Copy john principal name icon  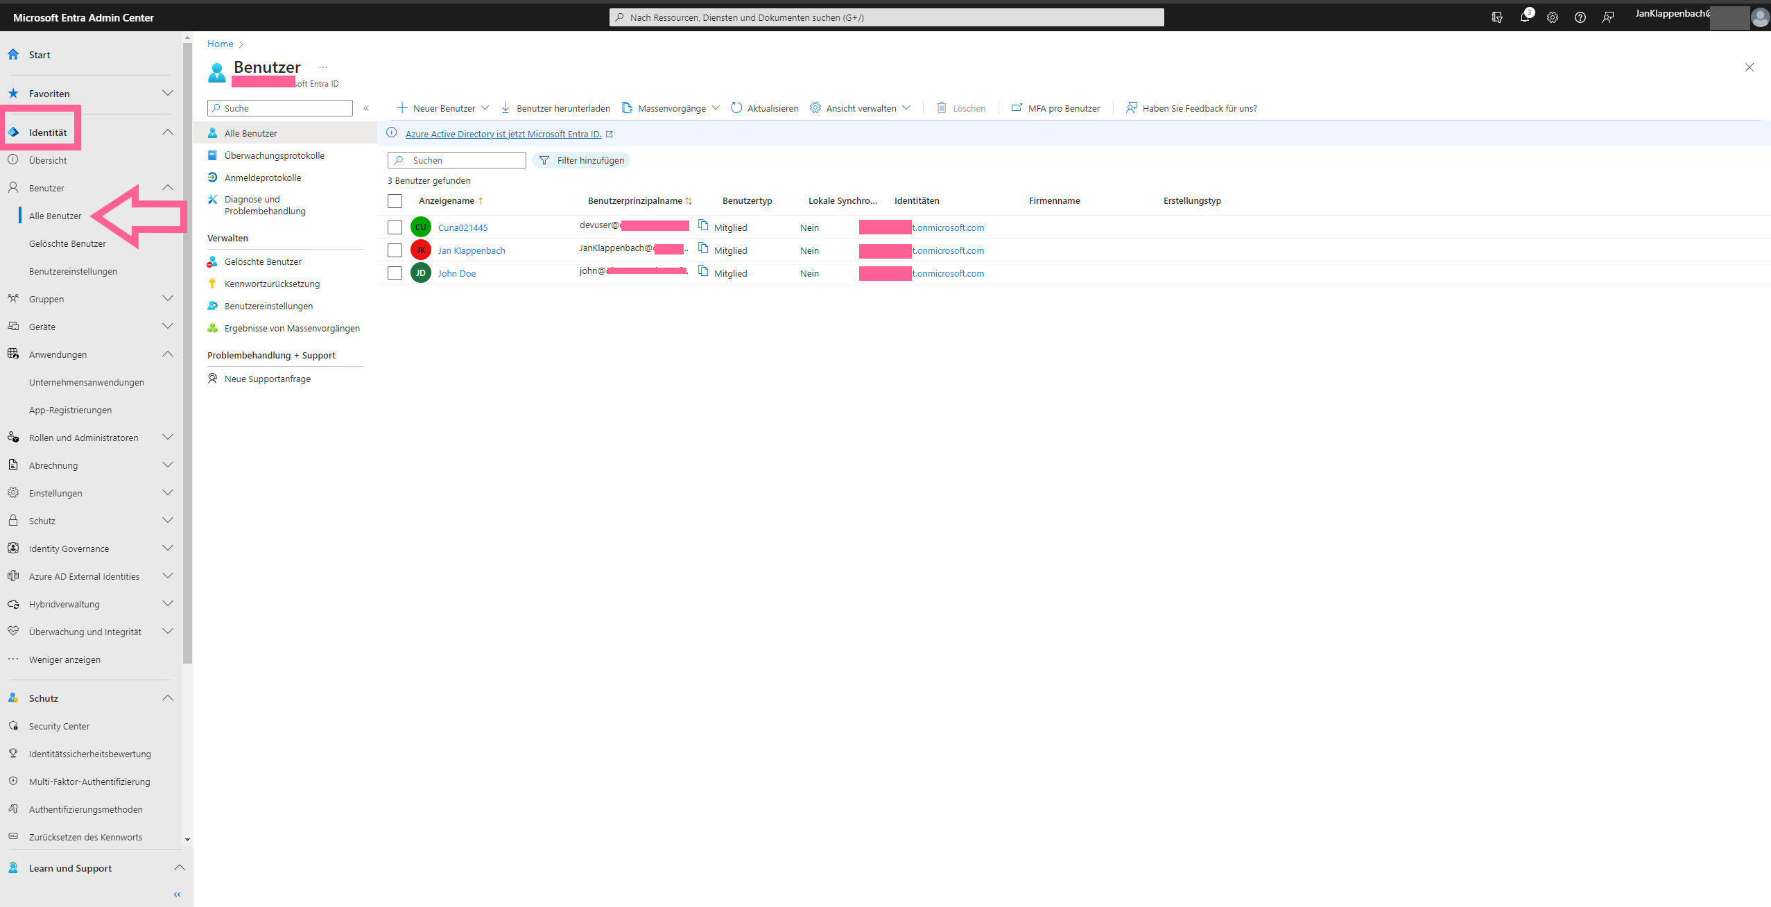point(703,270)
